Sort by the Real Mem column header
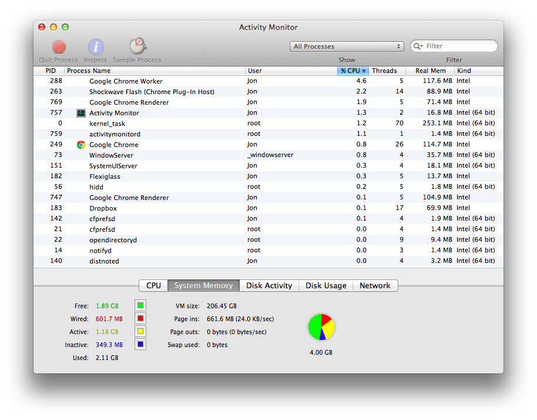The width and height of the screenshot is (537, 420). pos(430,71)
